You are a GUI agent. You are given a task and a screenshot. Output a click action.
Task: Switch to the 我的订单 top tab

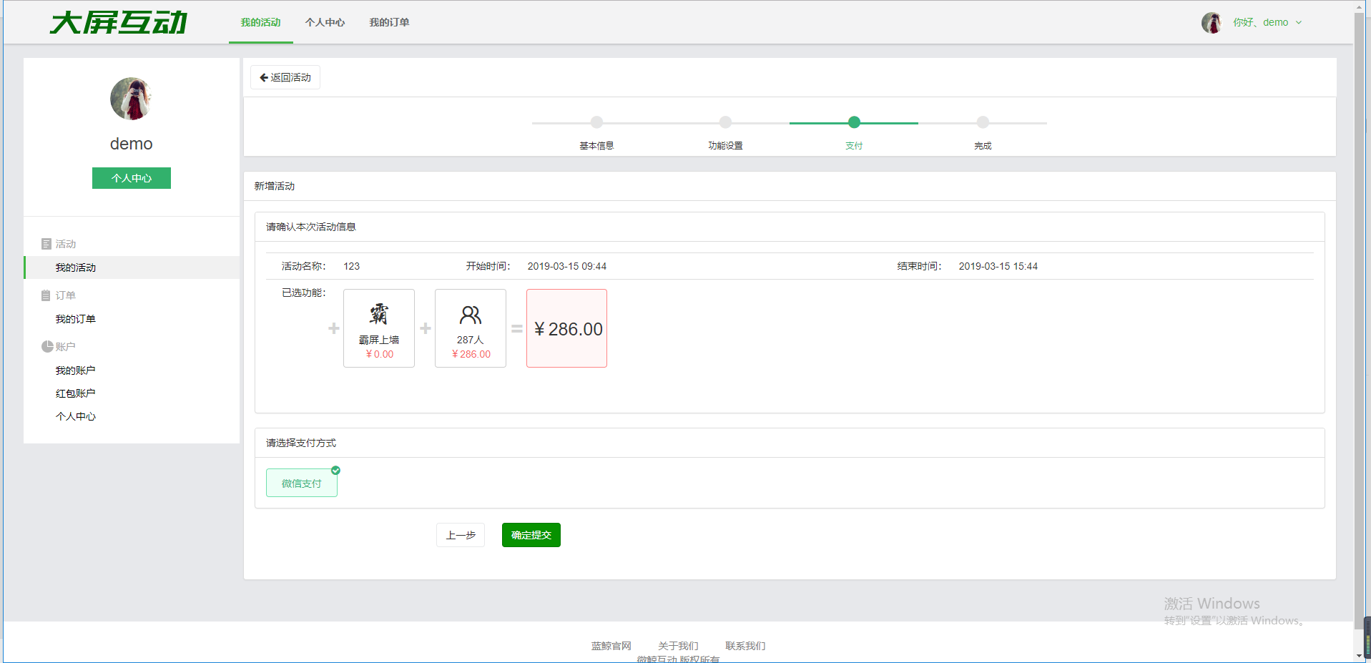[389, 23]
